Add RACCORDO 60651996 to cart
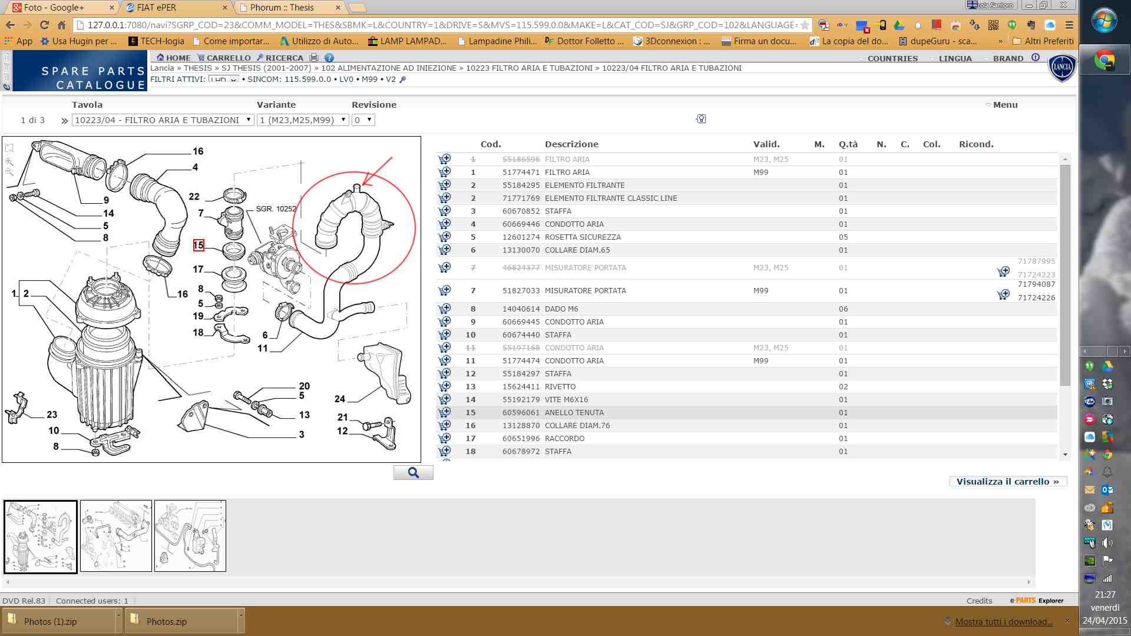Image resolution: width=1131 pixels, height=636 pixels. (x=445, y=438)
